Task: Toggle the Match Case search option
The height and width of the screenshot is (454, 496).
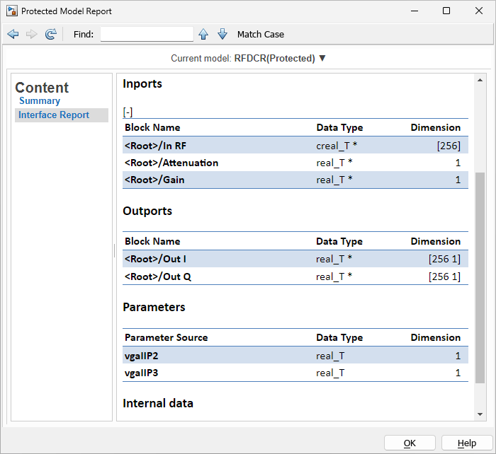Action: coord(261,34)
